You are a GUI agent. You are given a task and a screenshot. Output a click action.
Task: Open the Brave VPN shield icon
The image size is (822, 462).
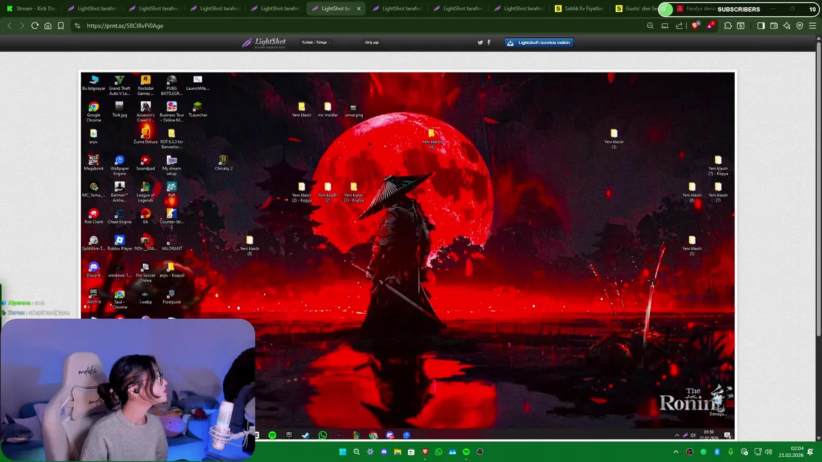[800, 26]
